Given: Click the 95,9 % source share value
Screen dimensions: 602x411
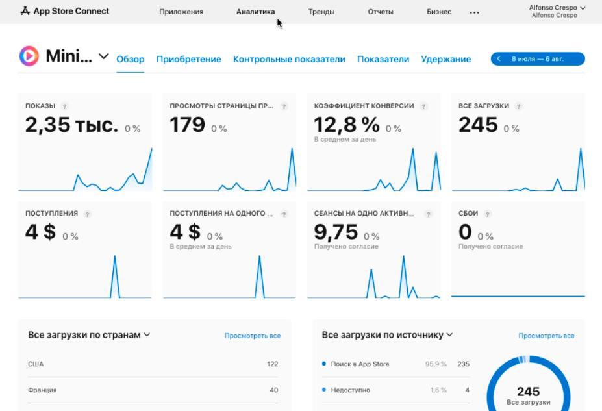Looking at the screenshot, I should pyautogui.click(x=436, y=364).
